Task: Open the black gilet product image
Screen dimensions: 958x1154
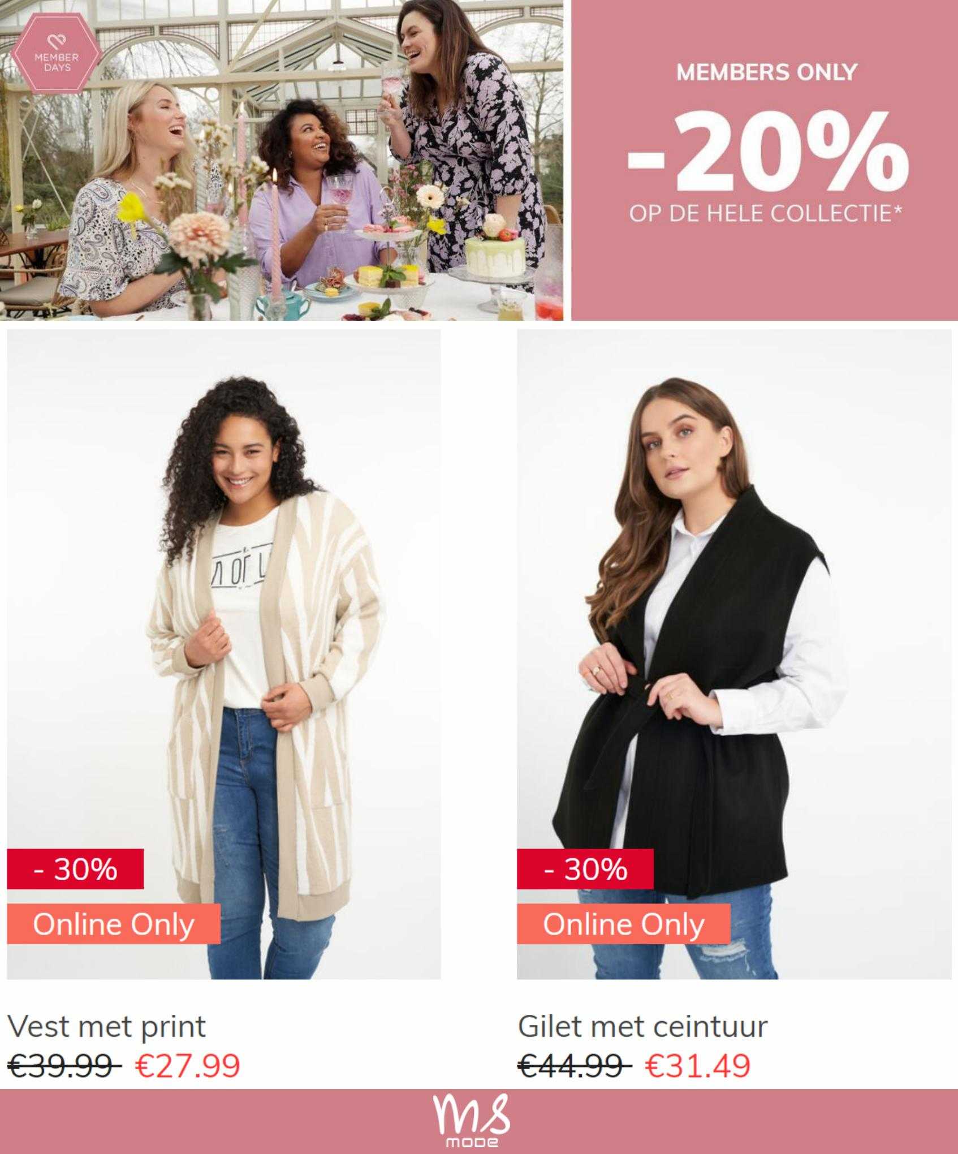Action: [734, 654]
